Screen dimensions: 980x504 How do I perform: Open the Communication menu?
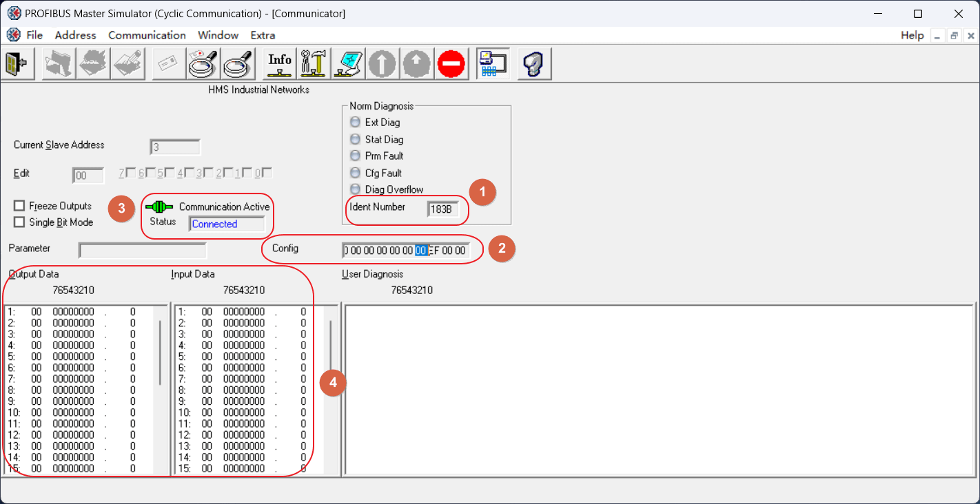tap(147, 35)
